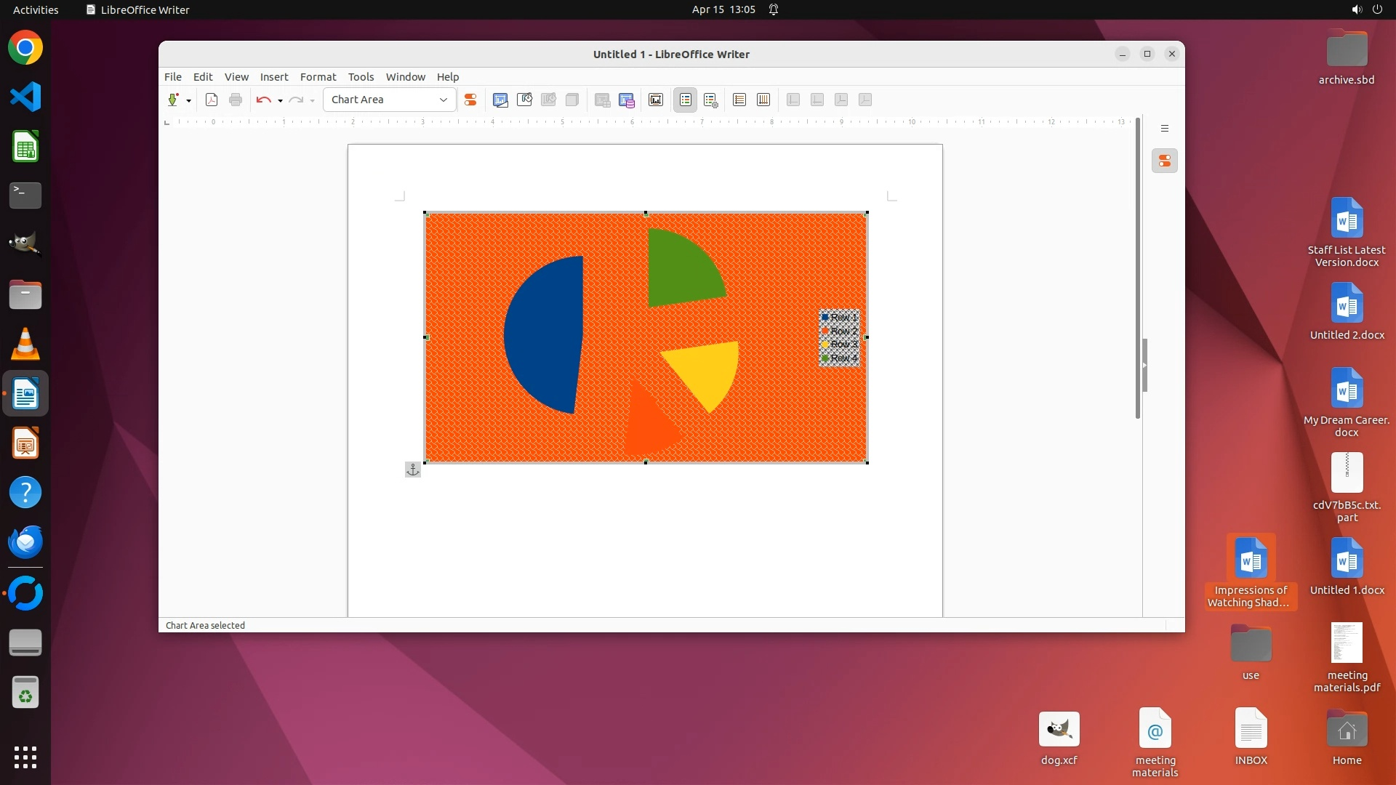Image resolution: width=1396 pixels, height=785 pixels.
Task: Toggle Vertical Grids
Action: [763, 100]
